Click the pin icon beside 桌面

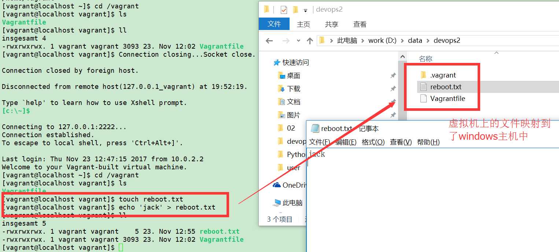pos(393,76)
